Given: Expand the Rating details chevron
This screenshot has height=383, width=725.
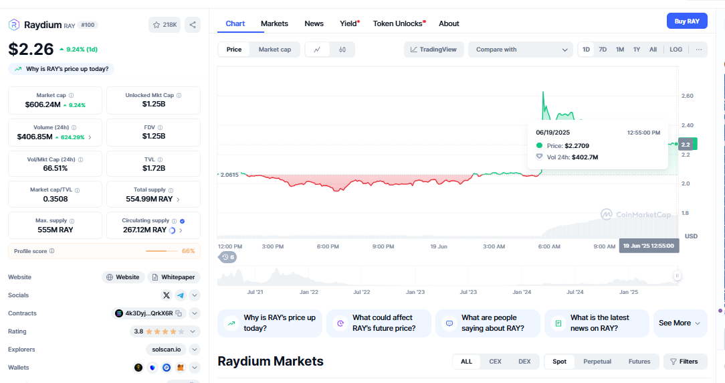Looking at the screenshot, I should 193,331.
